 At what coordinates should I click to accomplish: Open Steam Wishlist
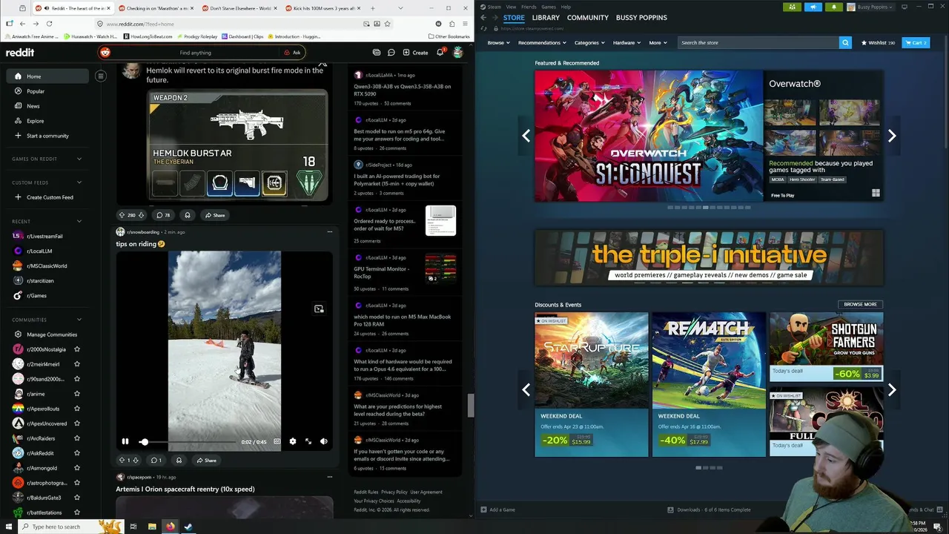pos(878,43)
